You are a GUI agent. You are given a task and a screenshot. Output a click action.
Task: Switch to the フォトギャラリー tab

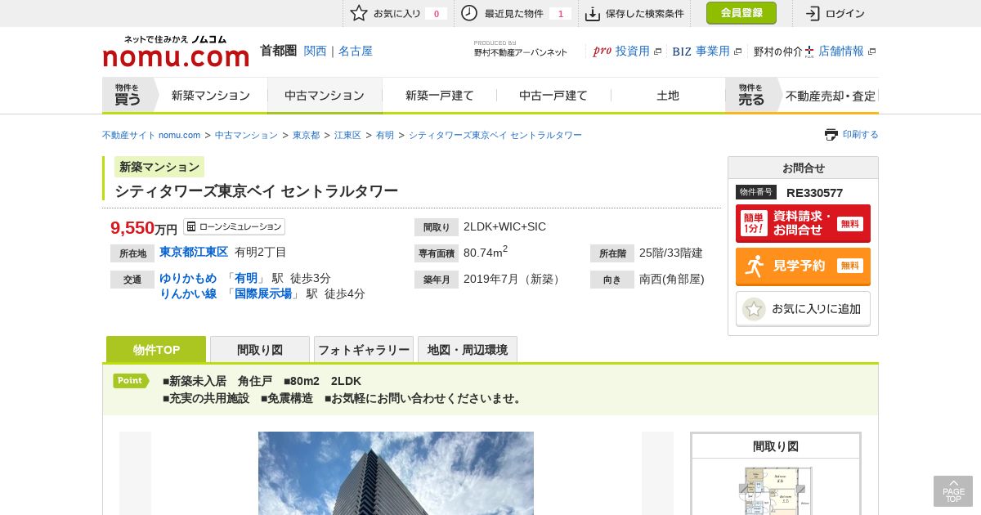364,349
